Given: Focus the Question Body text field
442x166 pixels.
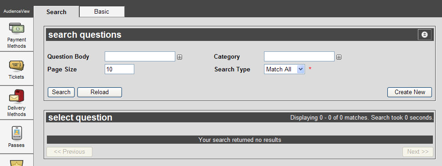Looking at the screenshot, I should point(140,57).
